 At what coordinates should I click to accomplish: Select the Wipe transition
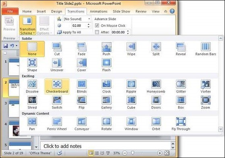tap(131, 49)
